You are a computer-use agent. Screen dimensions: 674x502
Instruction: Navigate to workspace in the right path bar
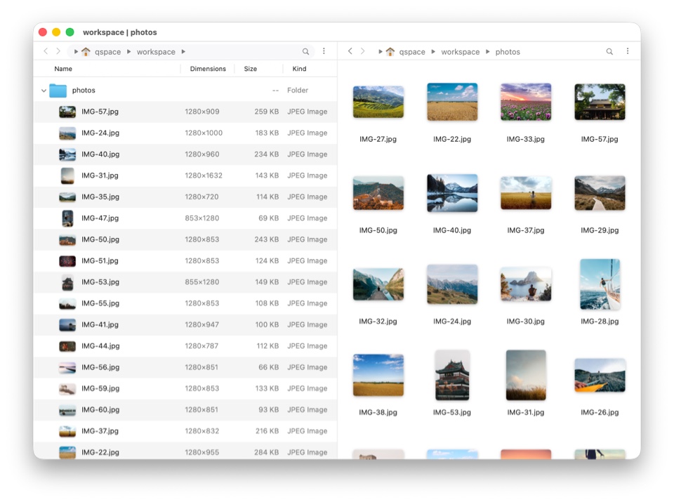[460, 52]
